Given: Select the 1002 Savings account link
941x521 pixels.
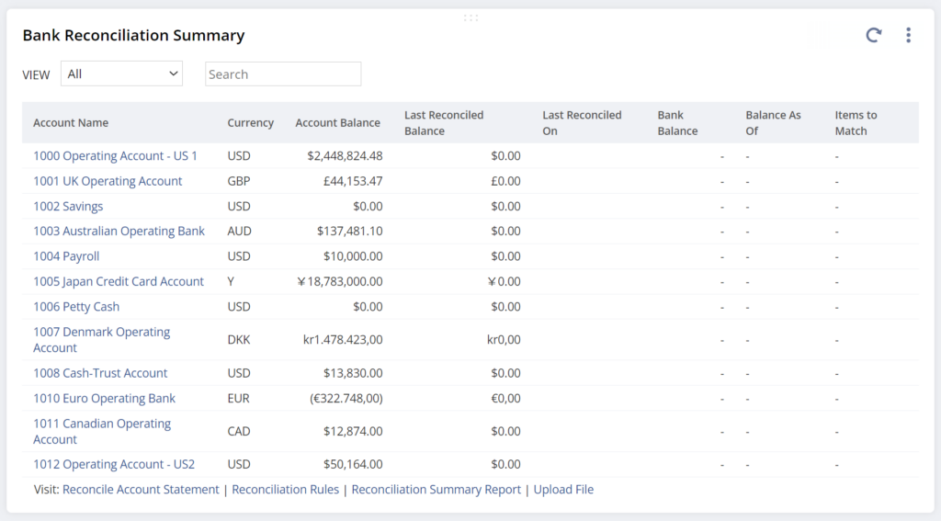Looking at the screenshot, I should pyautogui.click(x=68, y=207).
